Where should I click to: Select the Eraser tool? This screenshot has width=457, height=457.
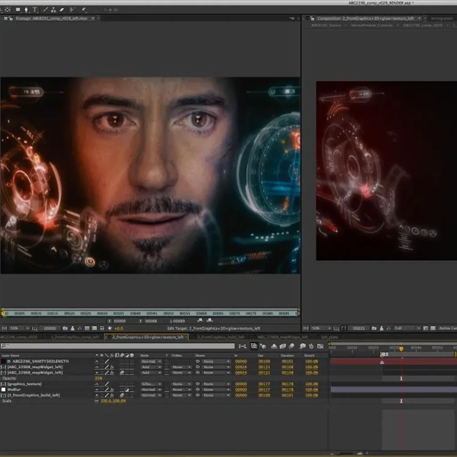(62, 10)
